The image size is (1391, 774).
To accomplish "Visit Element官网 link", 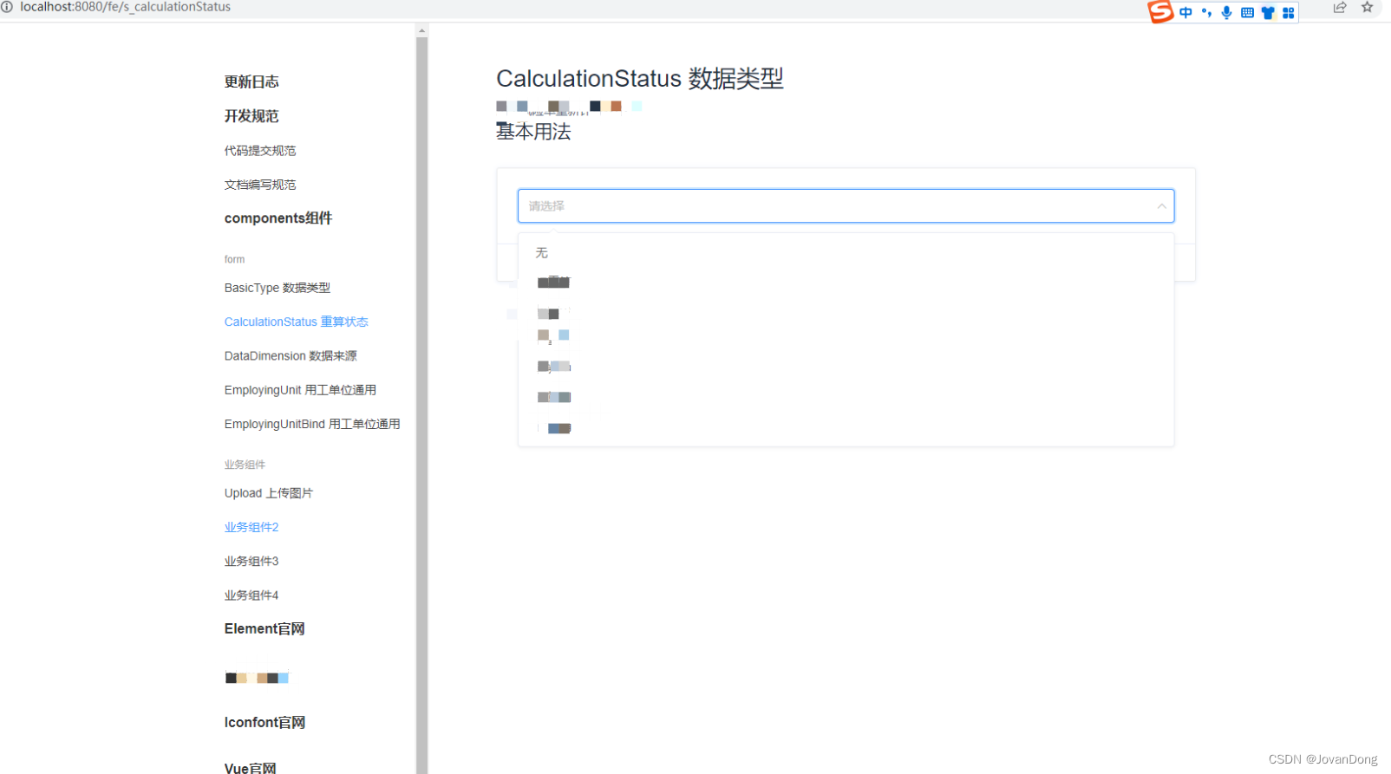I will 264,629.
